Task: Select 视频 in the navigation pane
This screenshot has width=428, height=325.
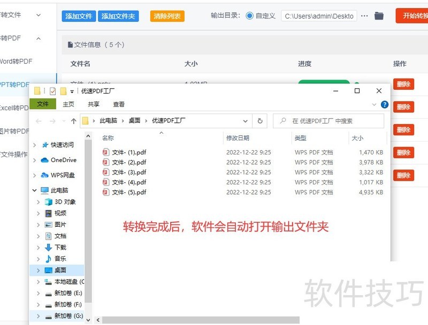Action: tap(60, 213)
